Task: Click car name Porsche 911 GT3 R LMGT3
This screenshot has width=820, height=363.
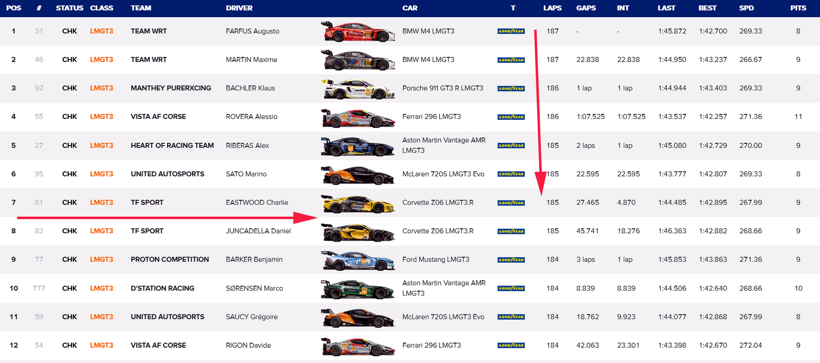Action: [x=443, y=88]
